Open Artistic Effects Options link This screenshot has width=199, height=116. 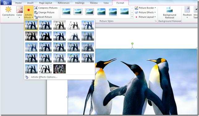tap(44, 77)
